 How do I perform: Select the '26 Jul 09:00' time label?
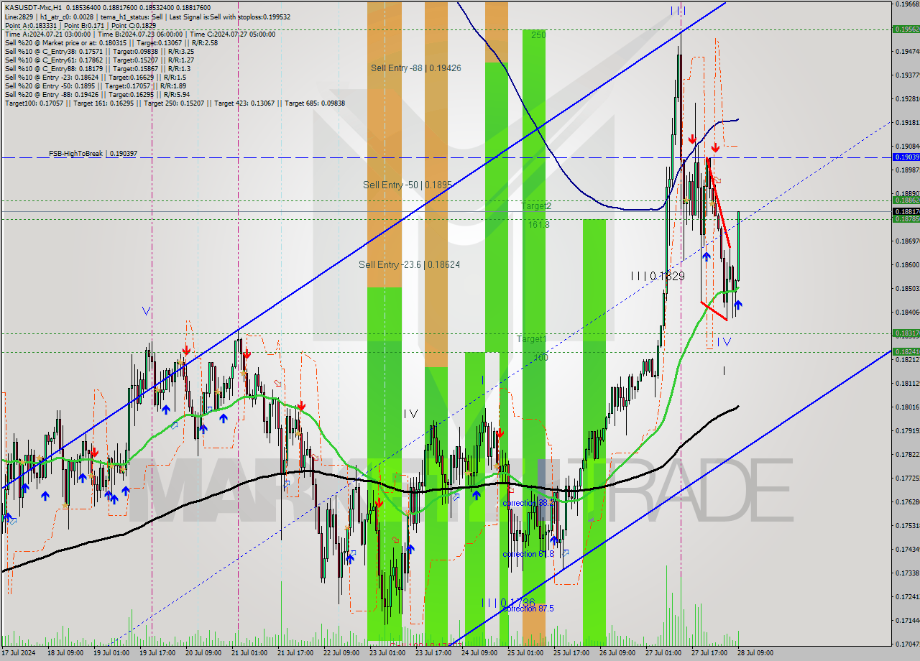[617, 653]
